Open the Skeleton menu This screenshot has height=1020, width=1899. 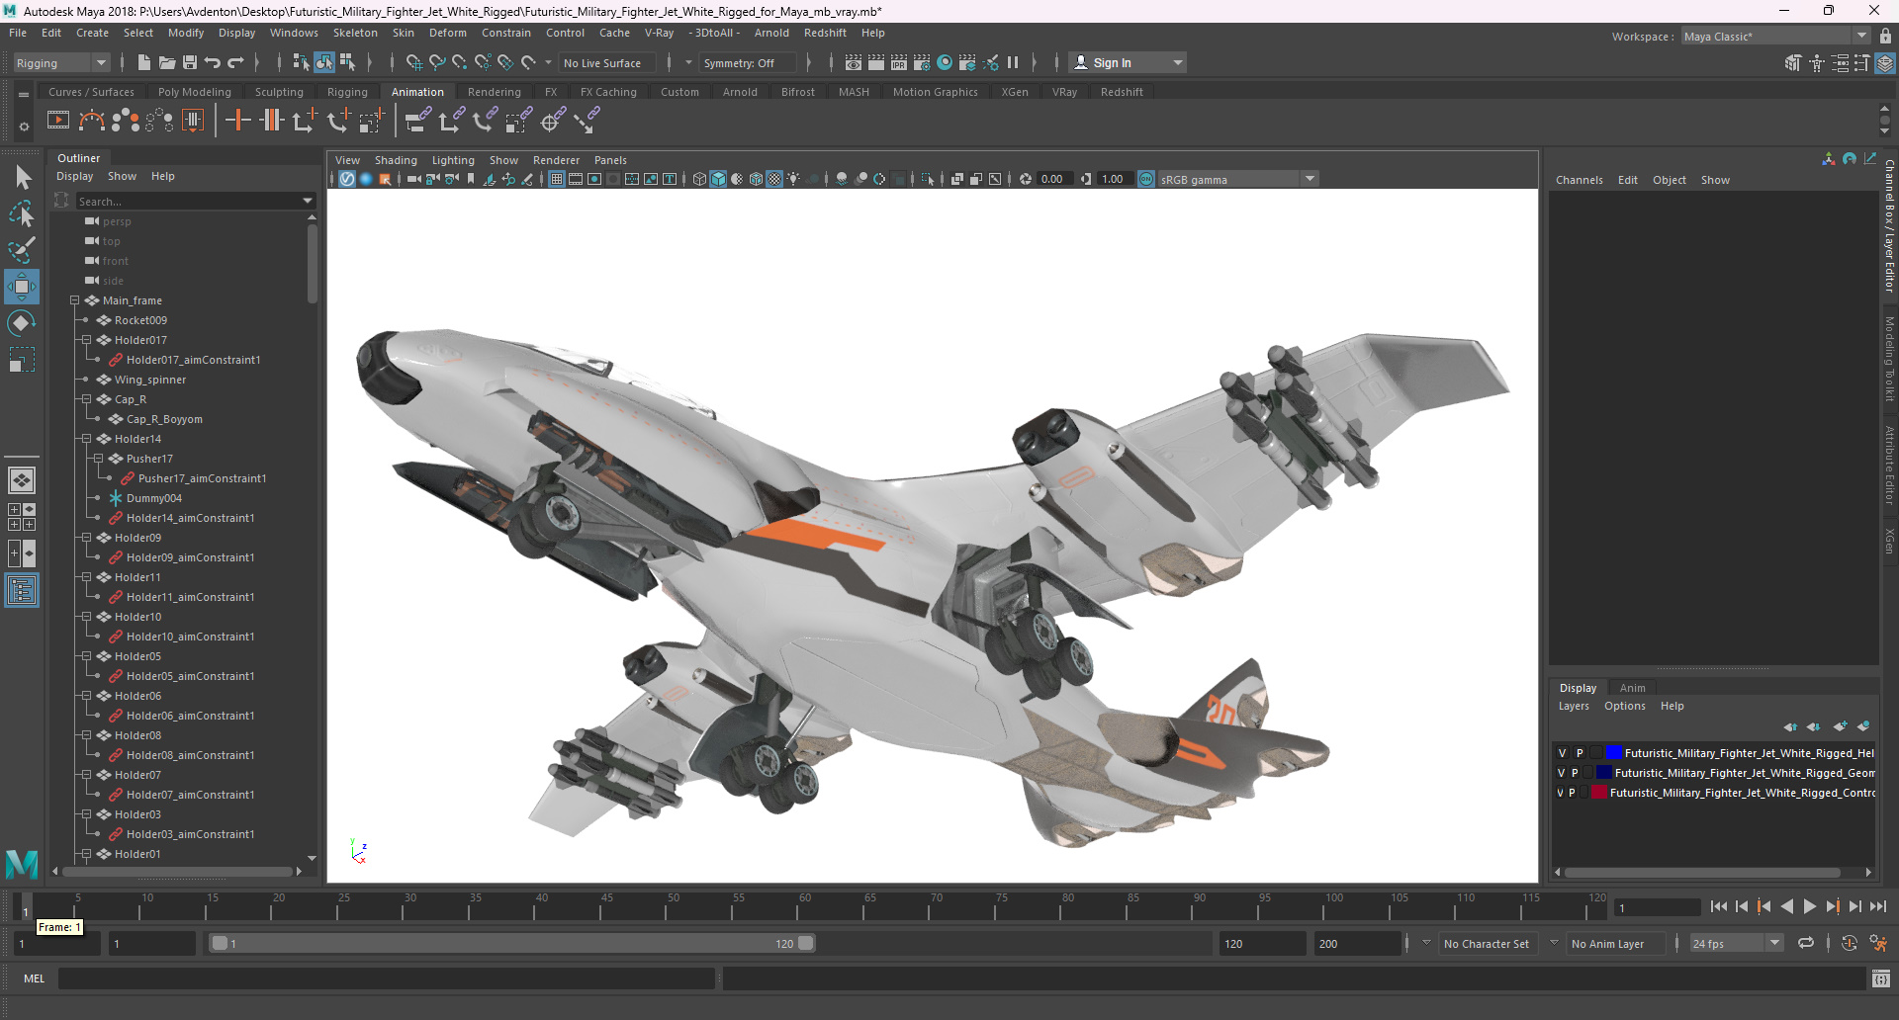pyautogui.click(x=355, y=33)
